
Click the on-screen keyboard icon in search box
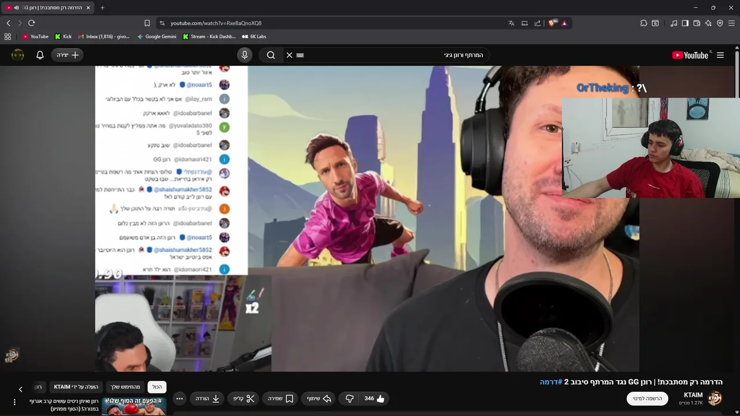click(300, 55)
